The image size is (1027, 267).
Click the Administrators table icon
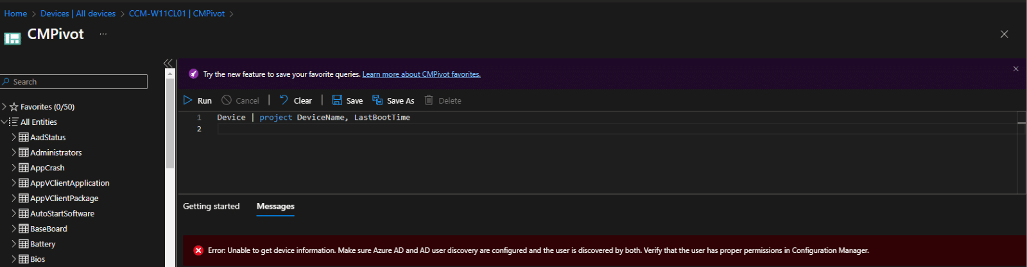pos(24,152)
